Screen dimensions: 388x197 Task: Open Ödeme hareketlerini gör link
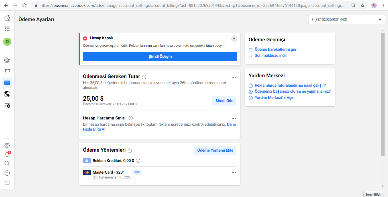(275, 49)
